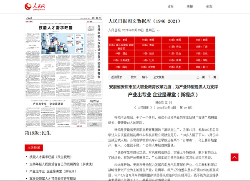Click 全文复制 to copy the article
The height and width of the screenshot is (181, 250).
coord(159,77)
